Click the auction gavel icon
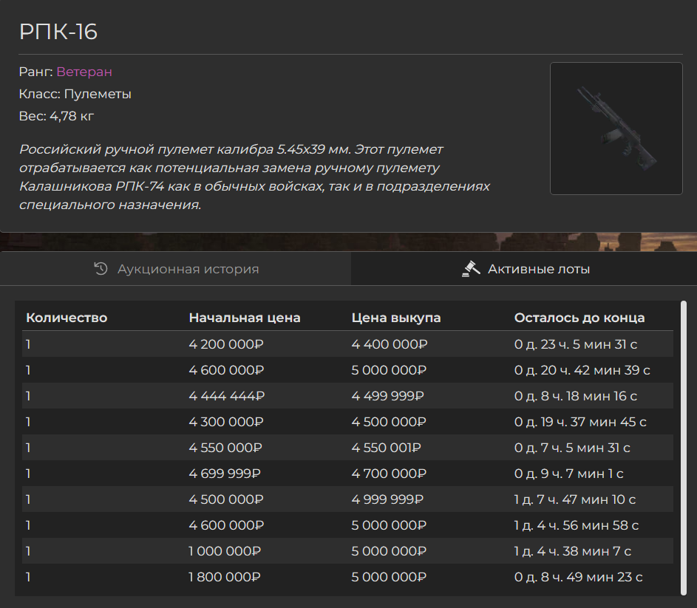The image size is (697, 608). tap(471, 268)
